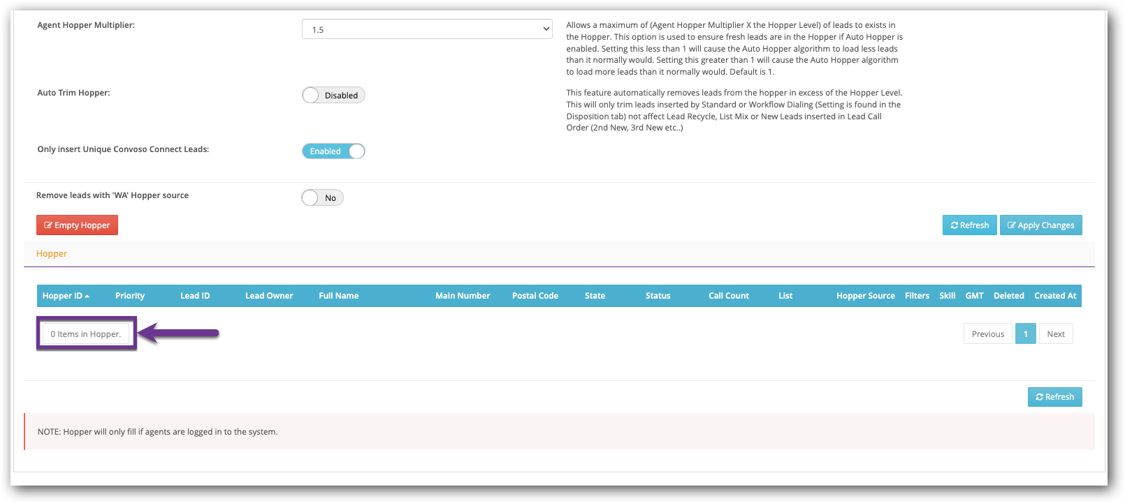The image size is (1125, 503).
Task: Select page 1 in pagination
Action: click(x=1025, y=334)
